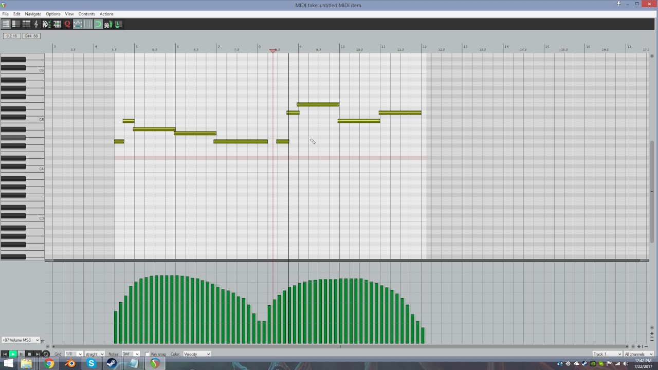
Task: Click the G#4 68 note readout
Action: click(x=31, y=36)
